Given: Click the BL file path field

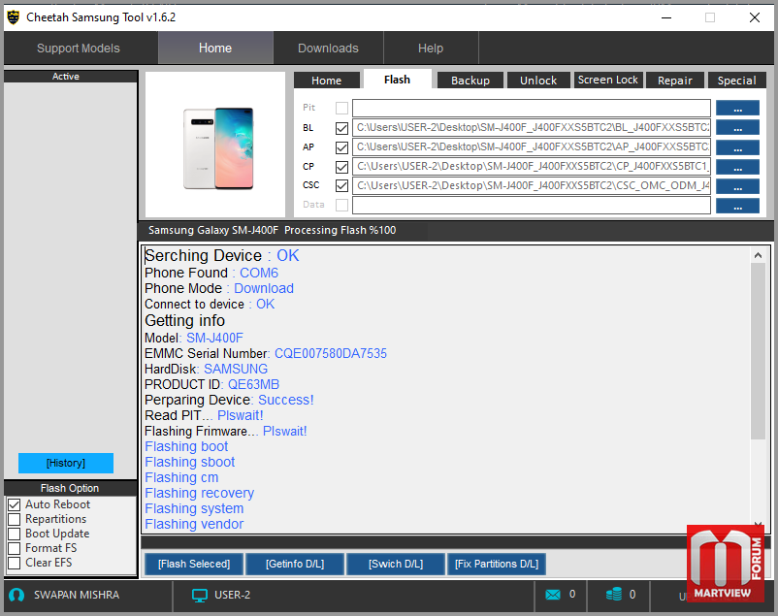Looking at the screenshot, I should (532, 128).
